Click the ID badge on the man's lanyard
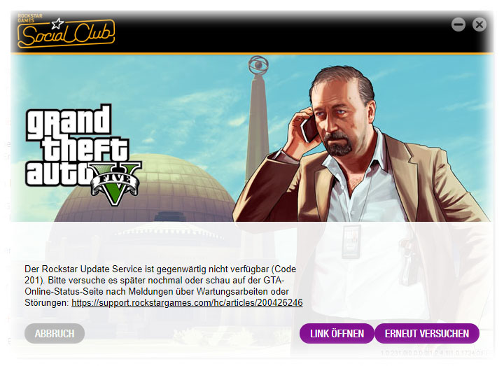504x366 pixels. pos(351,241)
